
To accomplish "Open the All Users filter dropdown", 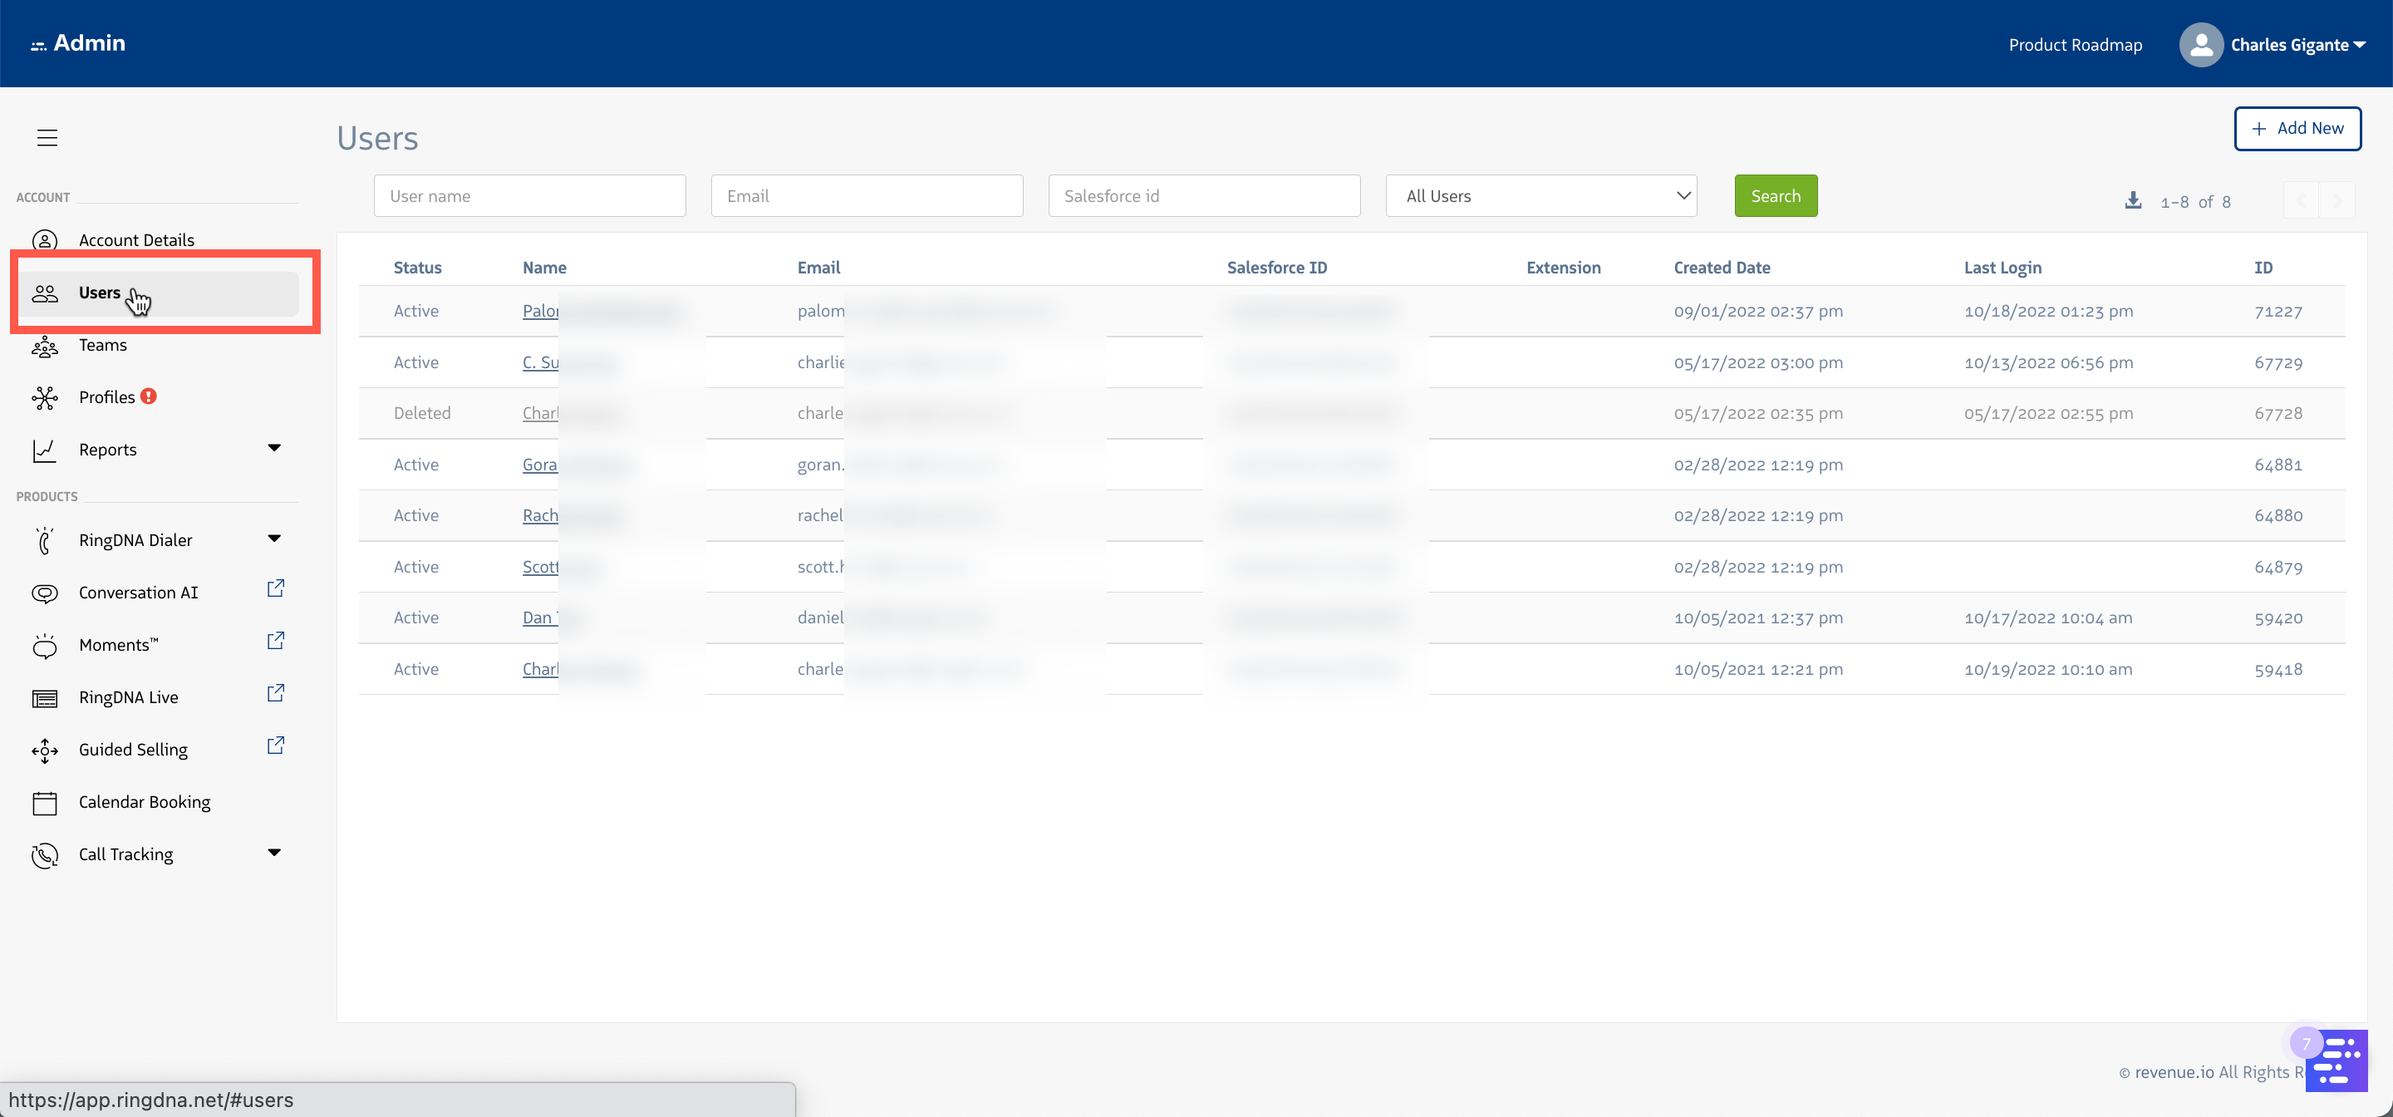I will pyautogui.click(x=1540, y=196).
